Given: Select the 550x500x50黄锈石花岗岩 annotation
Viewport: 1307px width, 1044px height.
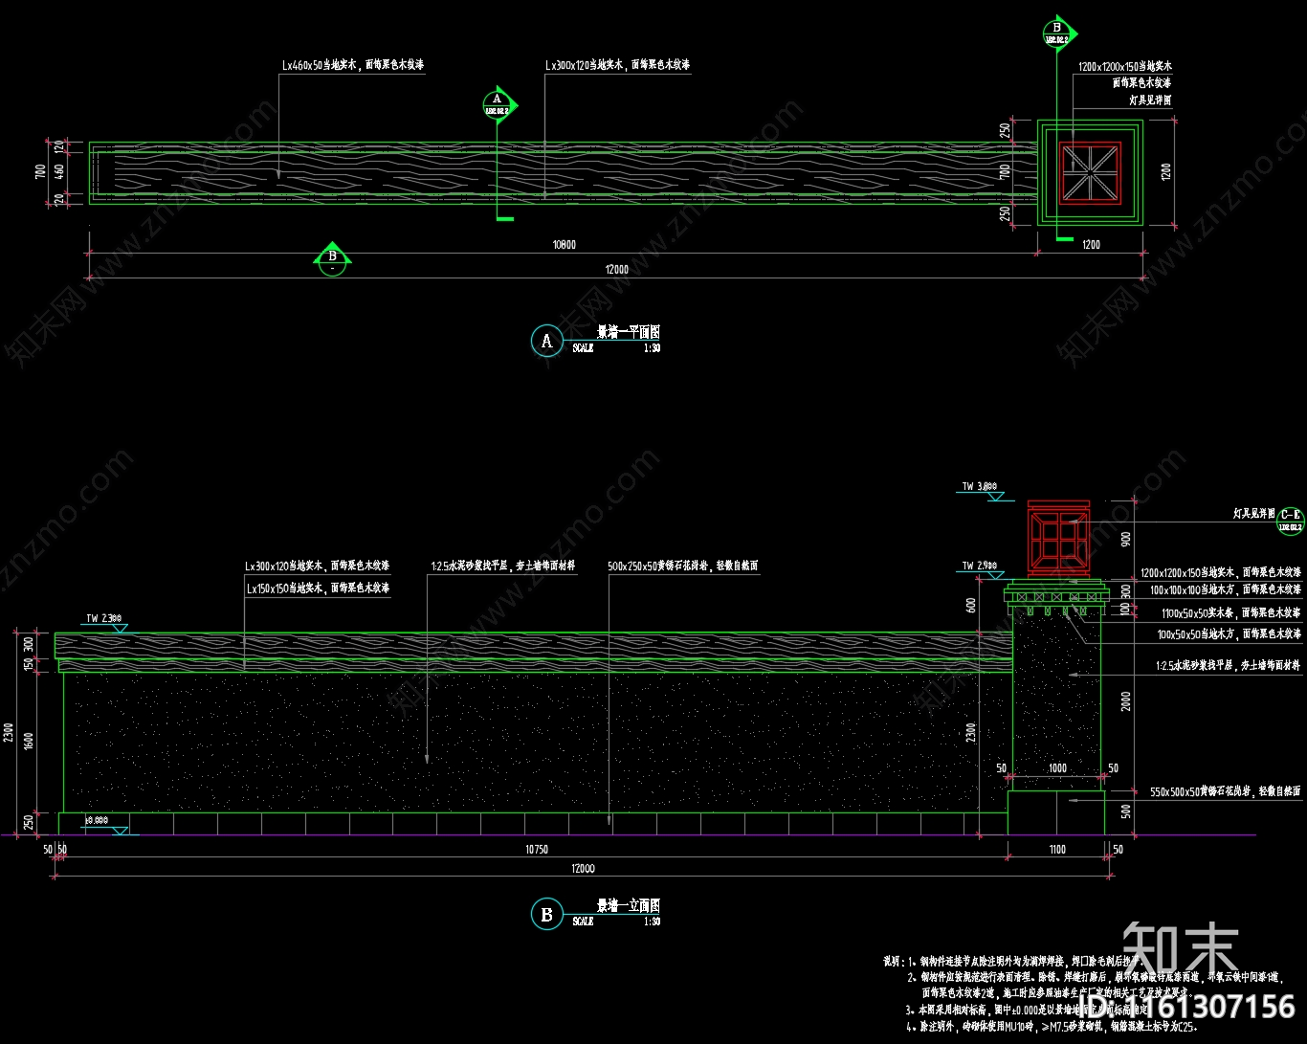Looking at the screenshot, I should (x=1226, y=792).
